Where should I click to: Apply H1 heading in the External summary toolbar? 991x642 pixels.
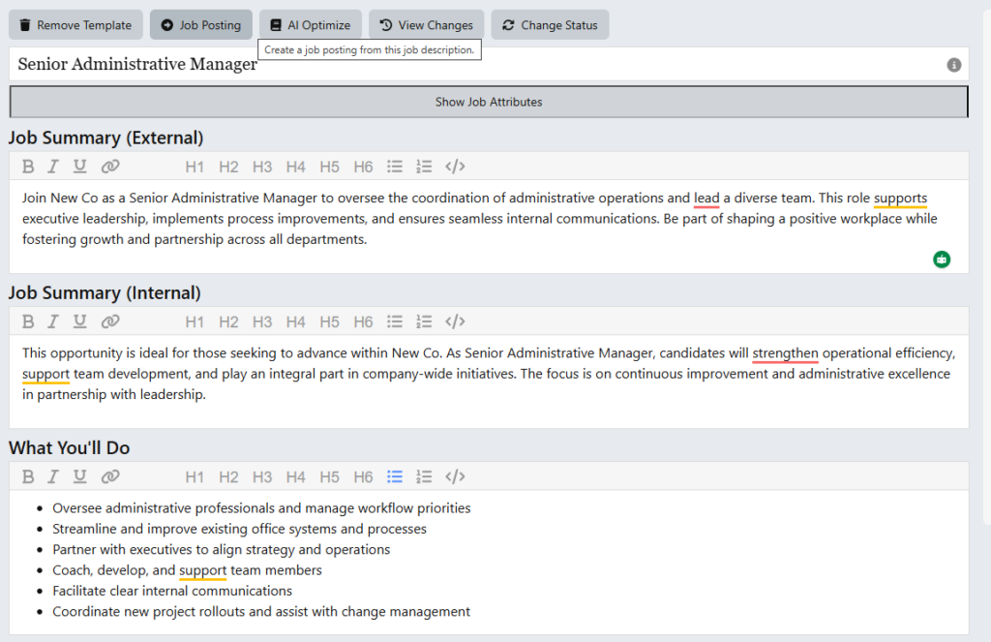coord(195,166)
